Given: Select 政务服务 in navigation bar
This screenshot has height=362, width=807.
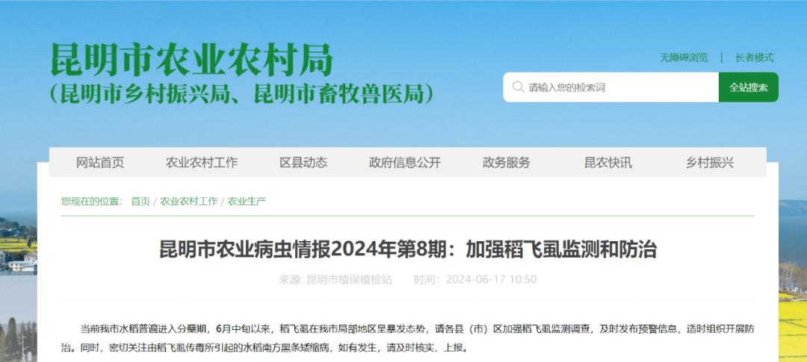Looking at the screenshot, I should [507, 163].
